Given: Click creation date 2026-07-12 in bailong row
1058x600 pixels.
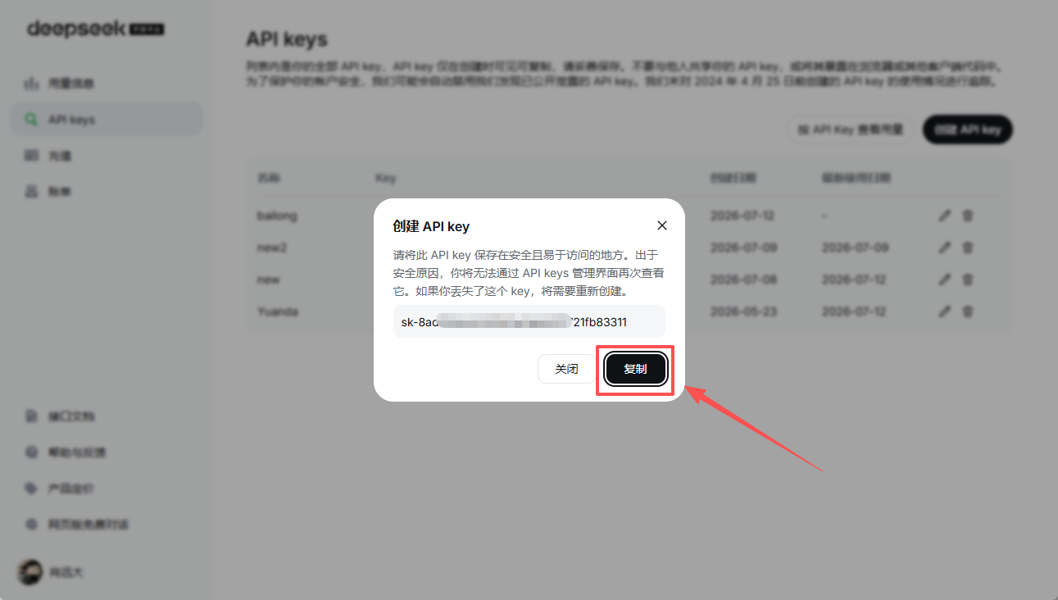Looking at the screenshot, I should point(743,216).
